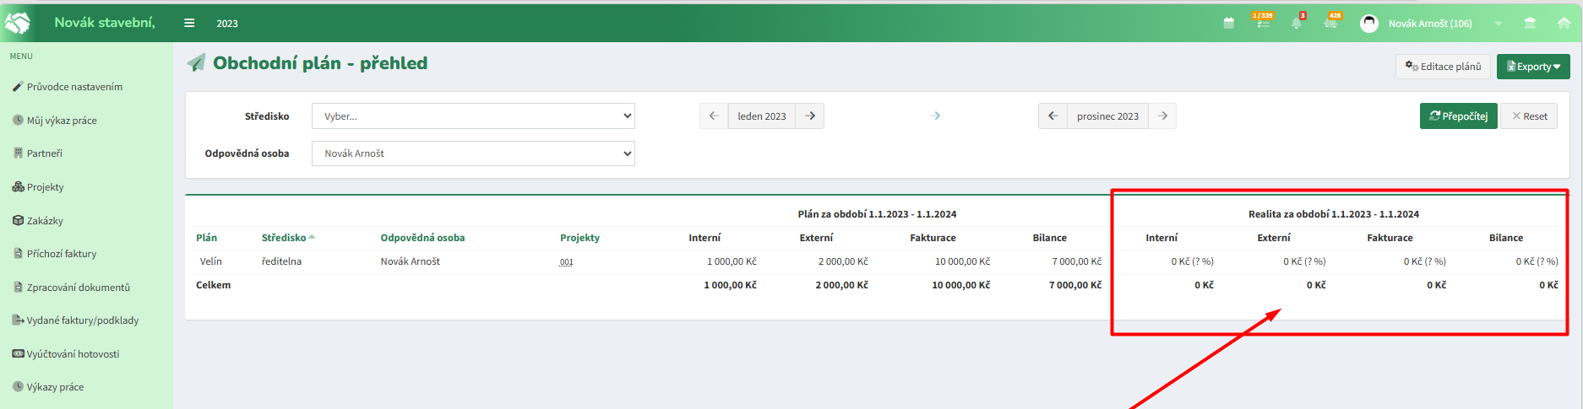The height and width of the screenshot is (409, 1583).
Task: Click the handshake logo icon
Action: (x=18, y=22)
